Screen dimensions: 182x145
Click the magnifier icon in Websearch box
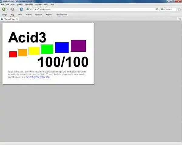pos(162,9)
